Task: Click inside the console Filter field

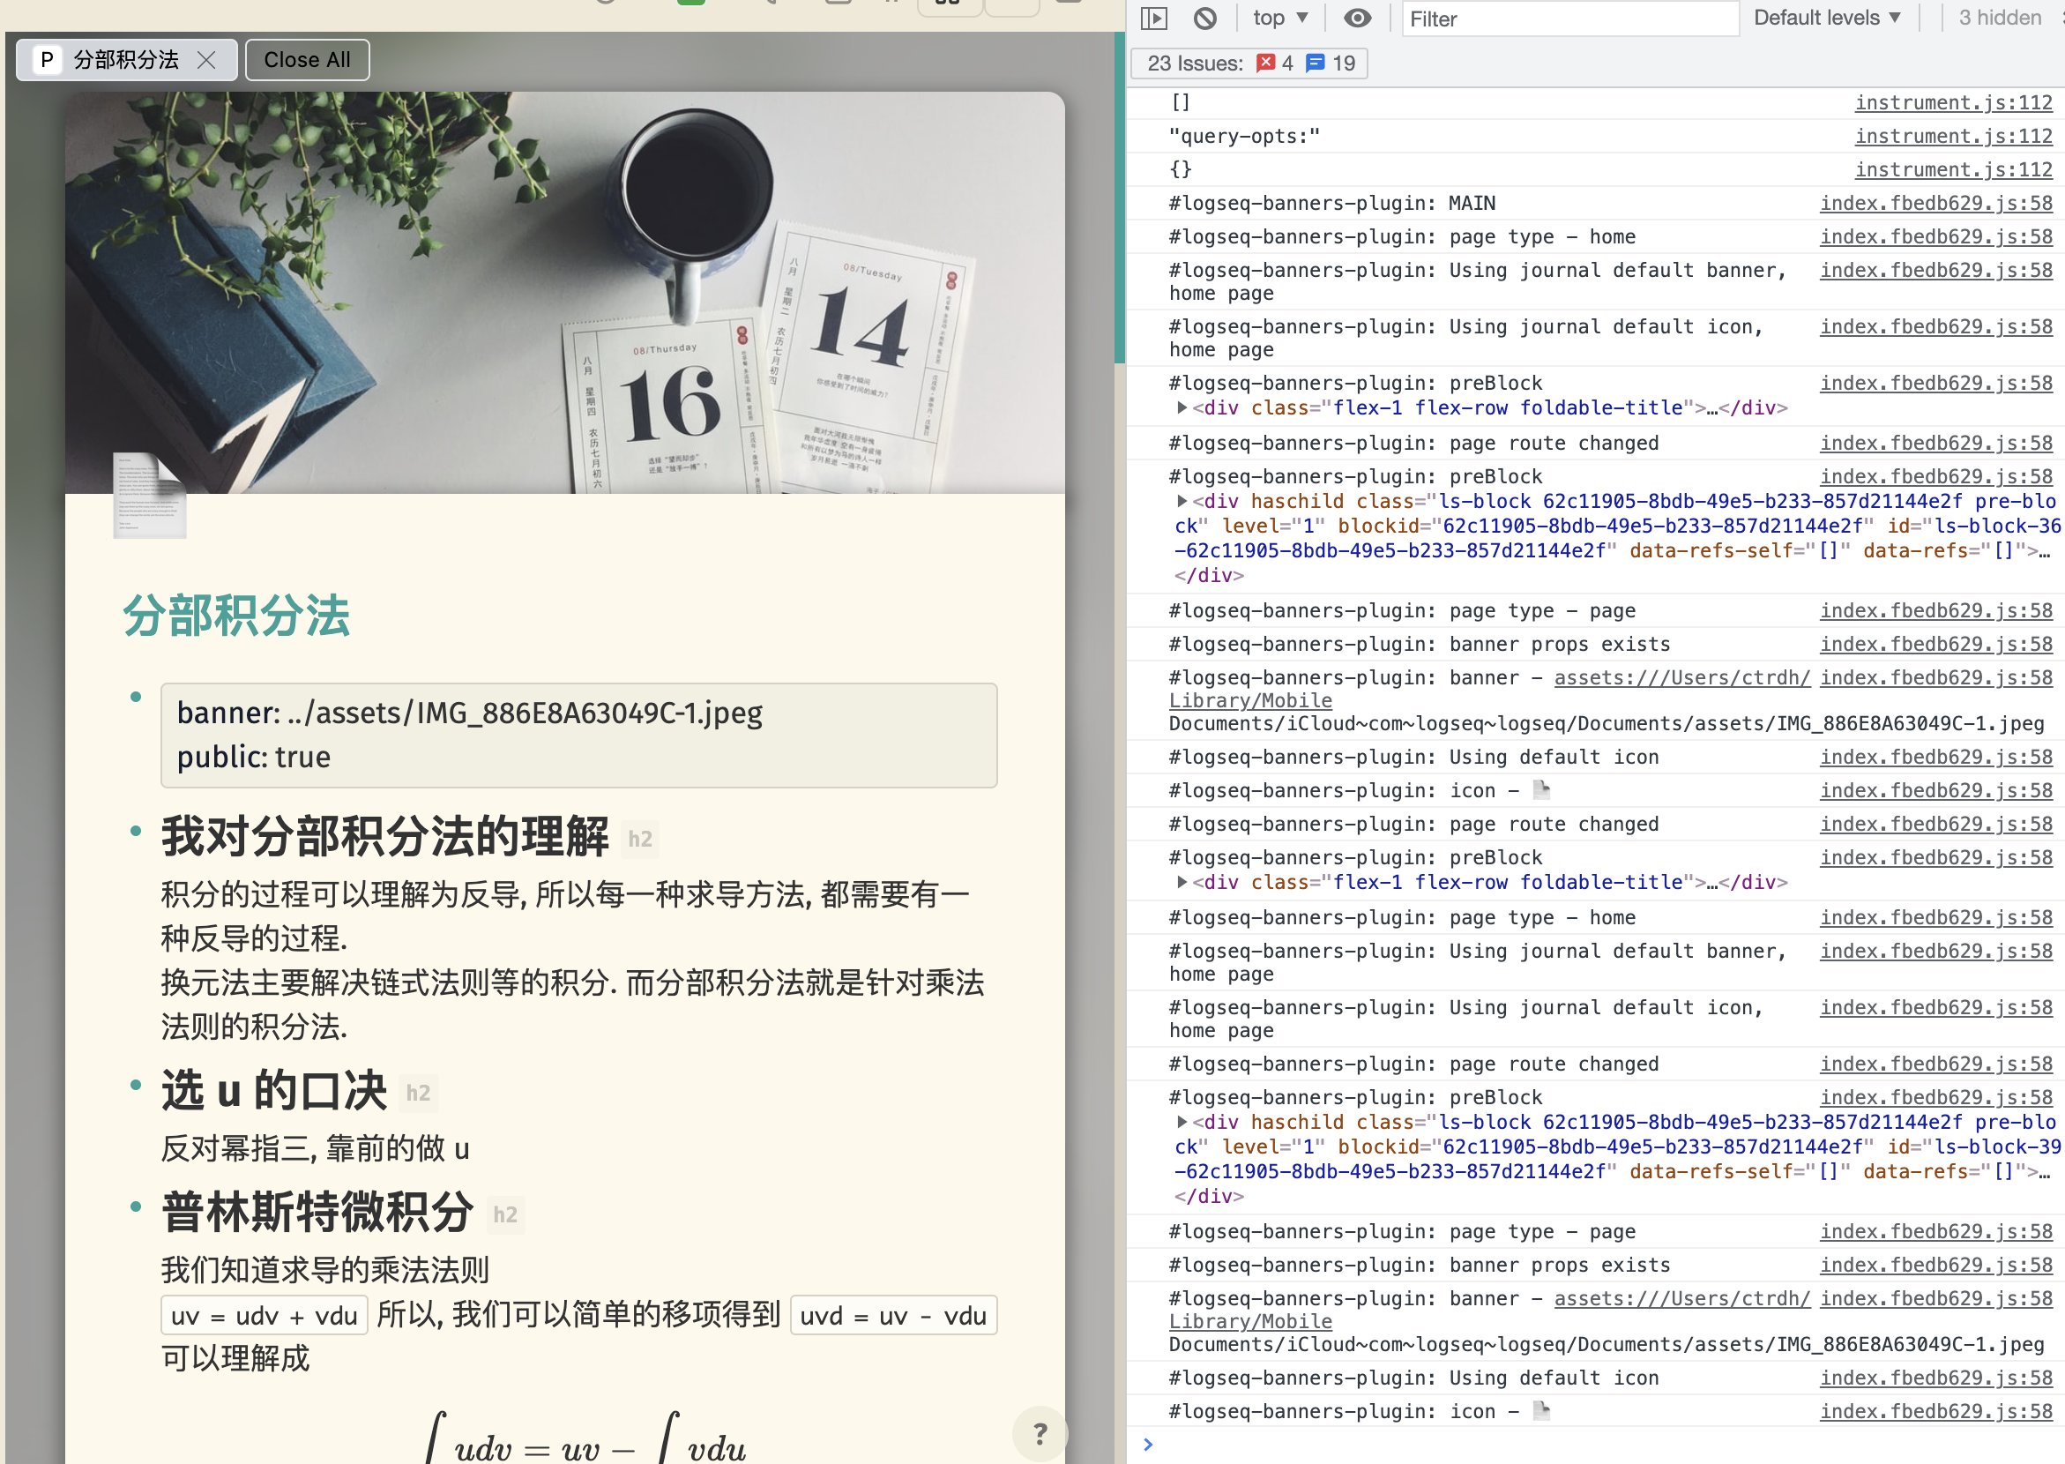Action: point(1569,18)
